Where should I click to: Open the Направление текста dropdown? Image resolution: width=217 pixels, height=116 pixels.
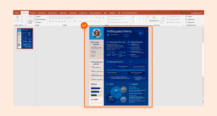pos(116,17)
